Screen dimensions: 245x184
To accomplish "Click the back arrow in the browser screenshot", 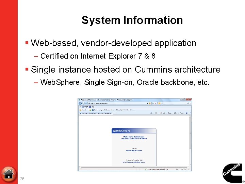I will [x=80, y=103].
